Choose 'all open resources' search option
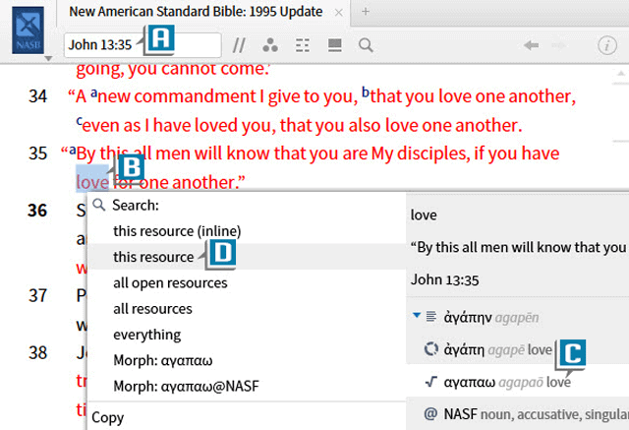The width and height of the screenshot is (629, 430). pyautogui.click(x=170, y=283)
